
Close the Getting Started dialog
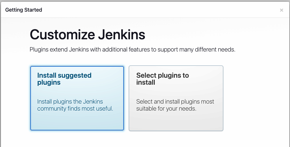tap(282, 10)
